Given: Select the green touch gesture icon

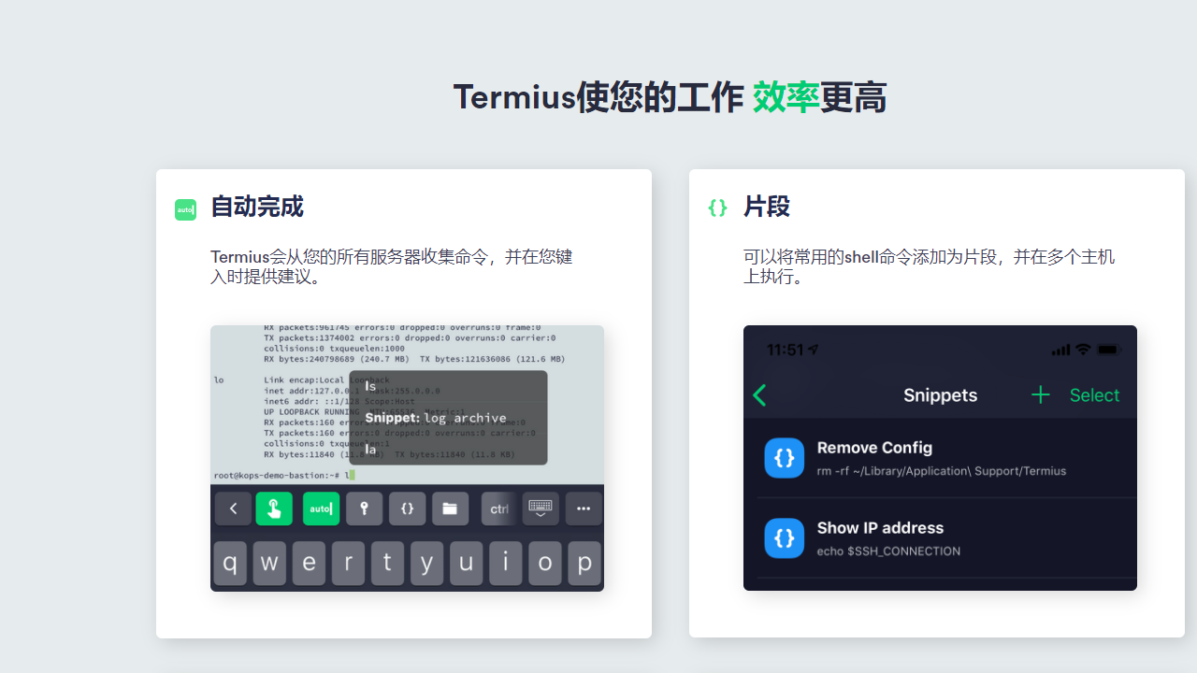Looking at the screenshot, I should [274, 508].
